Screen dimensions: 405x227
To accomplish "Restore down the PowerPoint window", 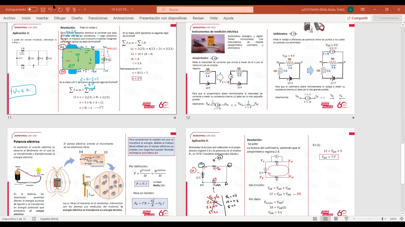I will coord(387,9).
